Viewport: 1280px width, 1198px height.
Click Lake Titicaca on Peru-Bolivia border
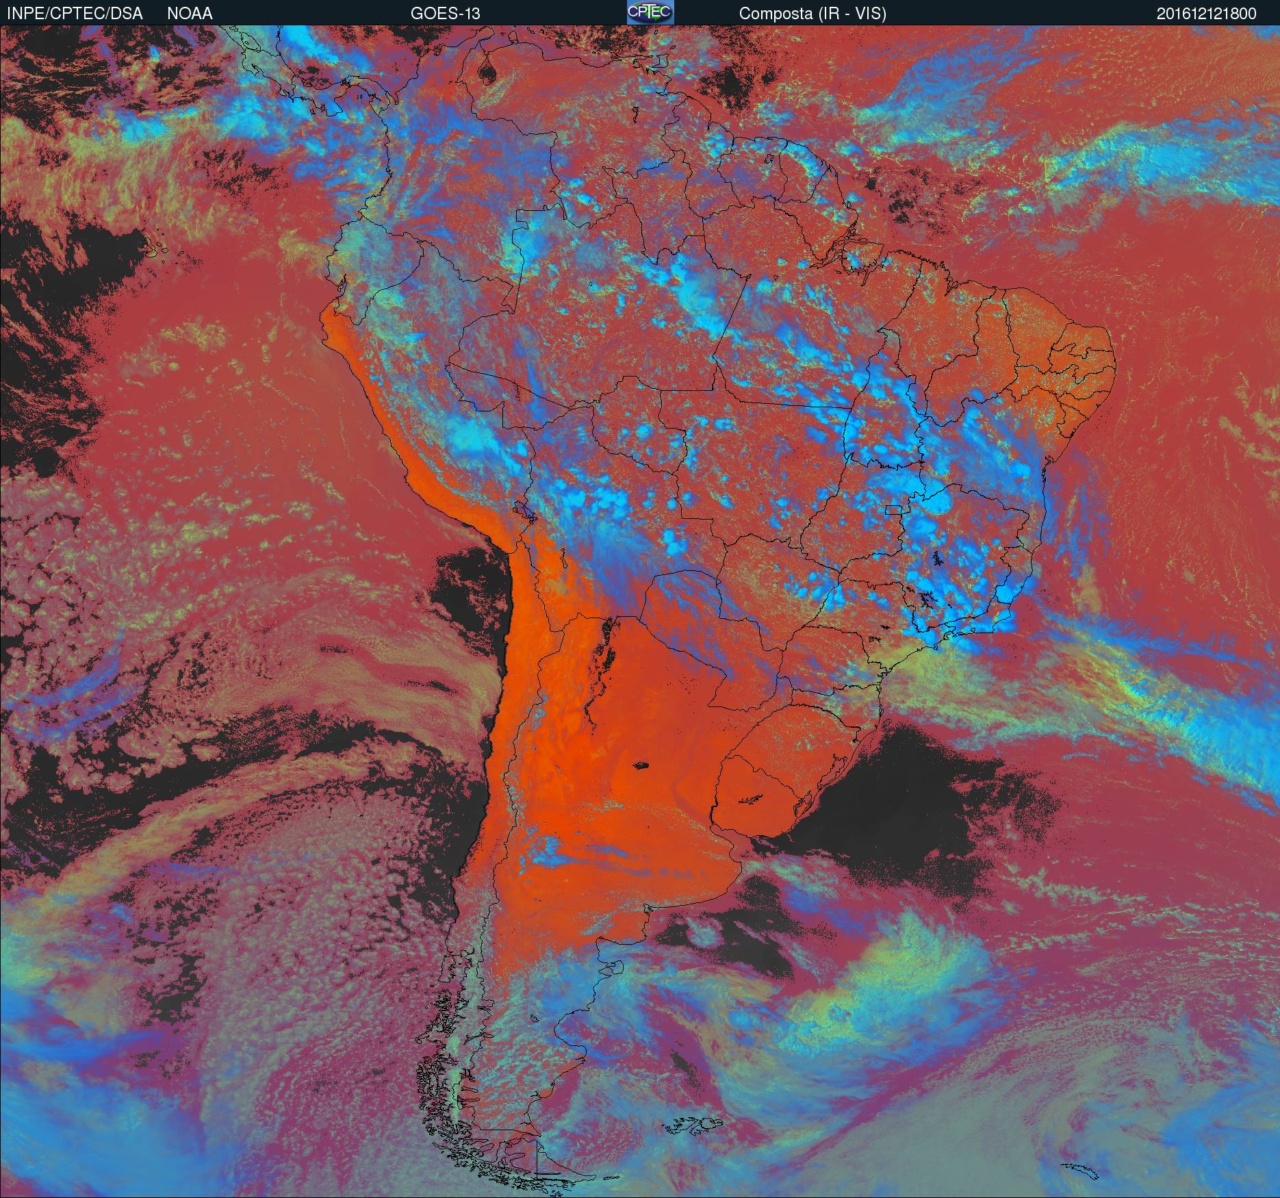tap(524, 511)
